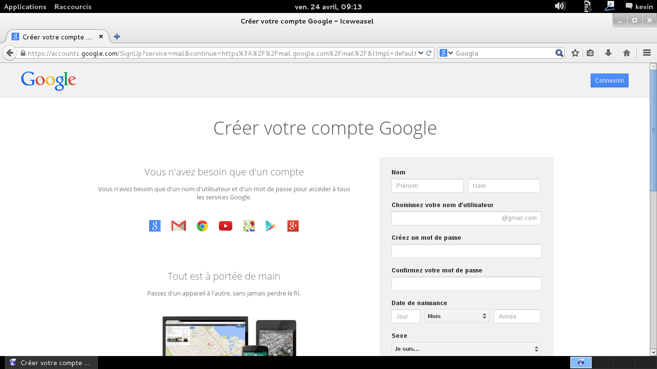Click the "Date de naissance" label
Image resolution: width=657 pixels, height=369 pixels.
[x=419, y=303]
